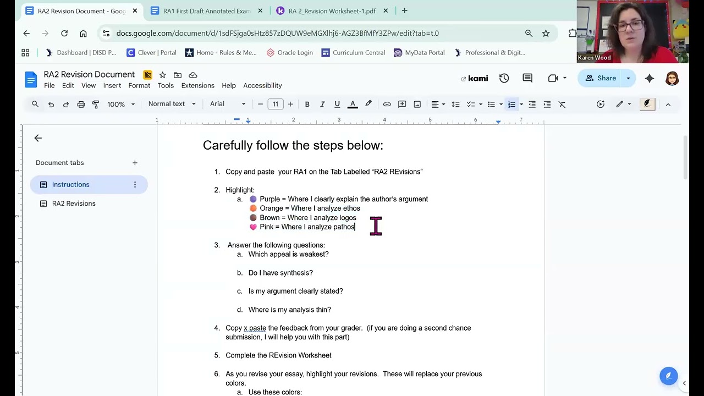Insert an image
Image resolution: width=704 pixels, height=396 pixels.
click(417, 104)
